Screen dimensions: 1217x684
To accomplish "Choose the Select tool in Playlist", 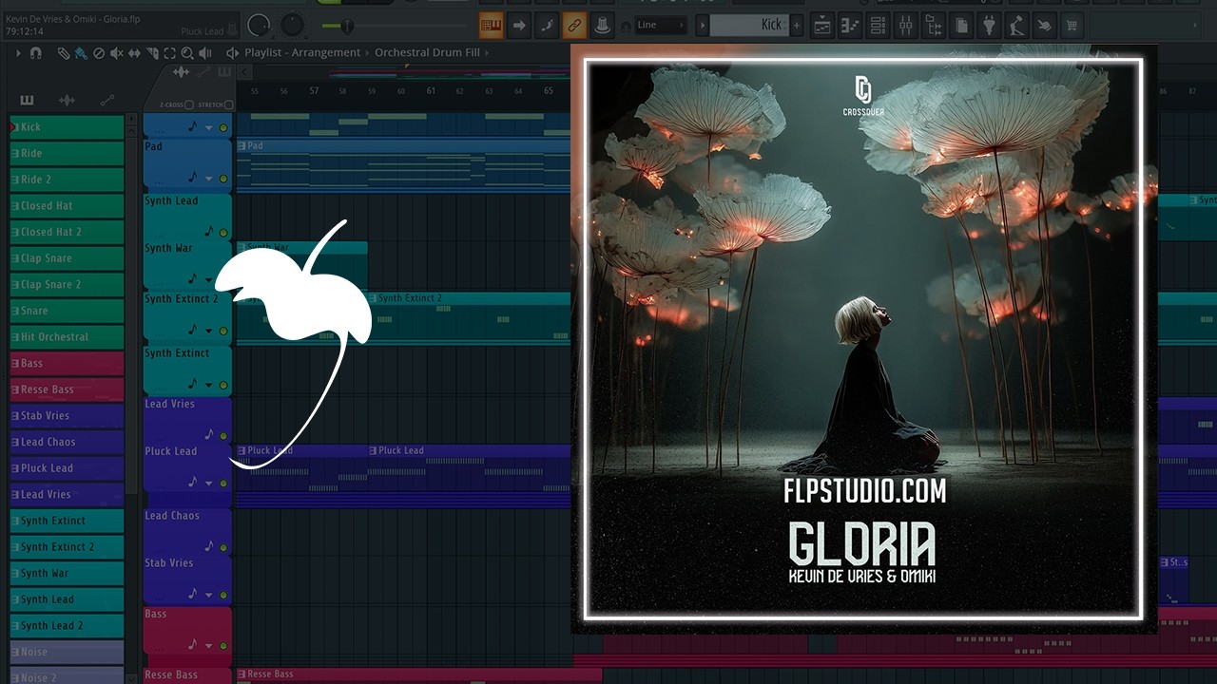I will tap(170, 53).
